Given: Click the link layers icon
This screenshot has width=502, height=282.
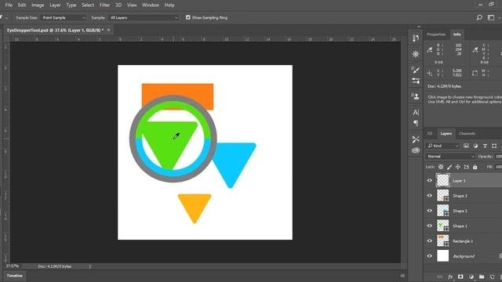Looking at the screenshot, I should pyautogui.click(x=440, y=277).
